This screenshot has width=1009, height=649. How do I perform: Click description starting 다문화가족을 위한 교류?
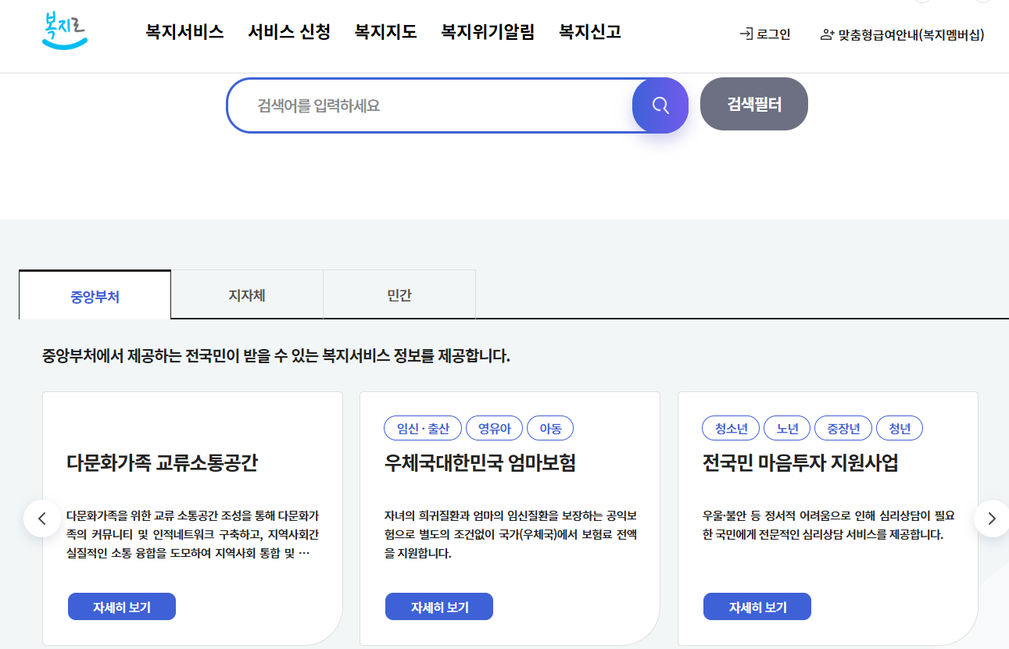193,535
